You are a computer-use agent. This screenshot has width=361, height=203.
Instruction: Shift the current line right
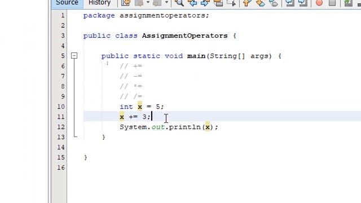tap(303, 3)
